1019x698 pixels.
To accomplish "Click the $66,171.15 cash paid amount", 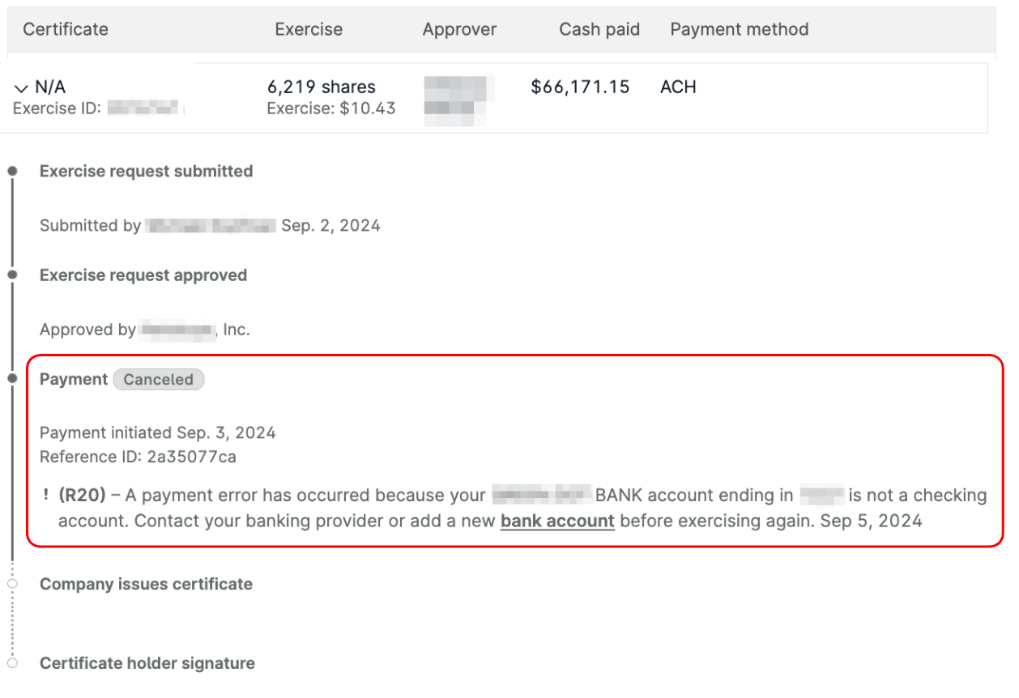I will [x=580, y=87].
